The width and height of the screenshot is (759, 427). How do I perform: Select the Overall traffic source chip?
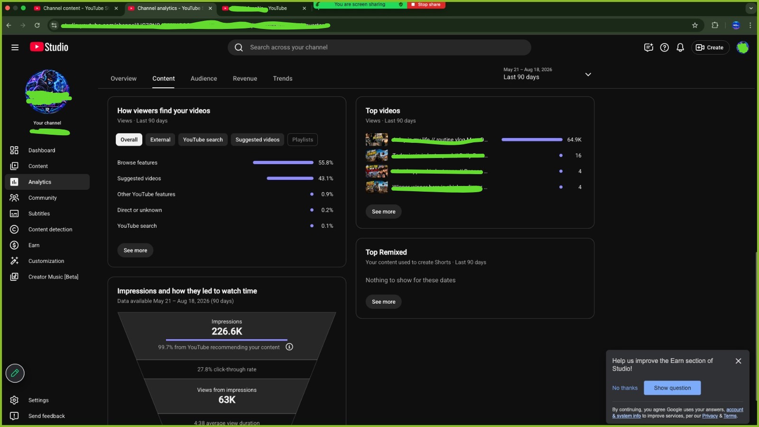coord(129,139)
